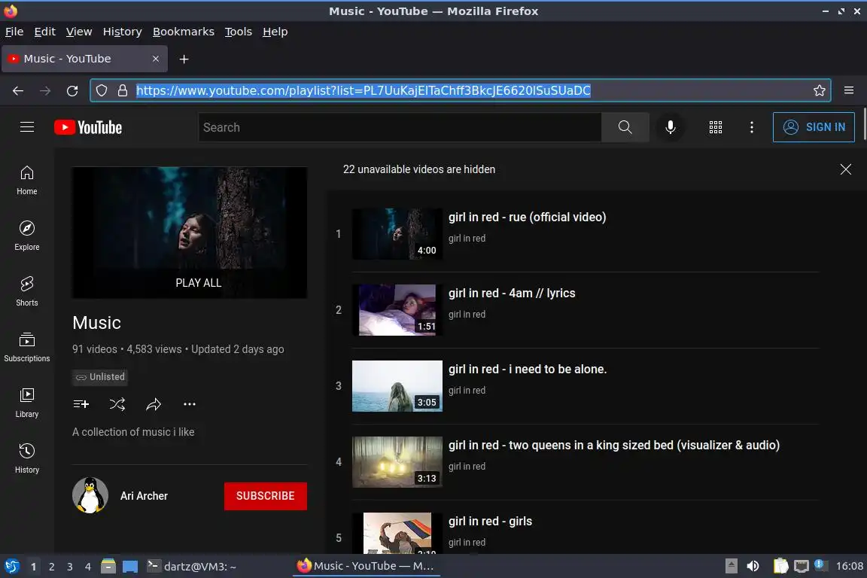Open the View menu

pos(79,32)
